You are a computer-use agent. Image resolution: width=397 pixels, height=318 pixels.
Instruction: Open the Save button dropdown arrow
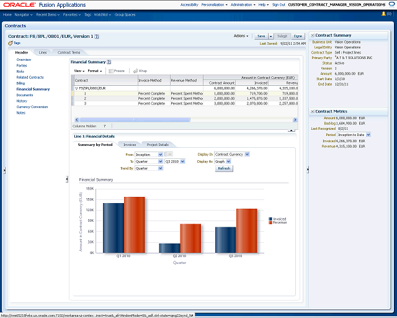point(270,36)
